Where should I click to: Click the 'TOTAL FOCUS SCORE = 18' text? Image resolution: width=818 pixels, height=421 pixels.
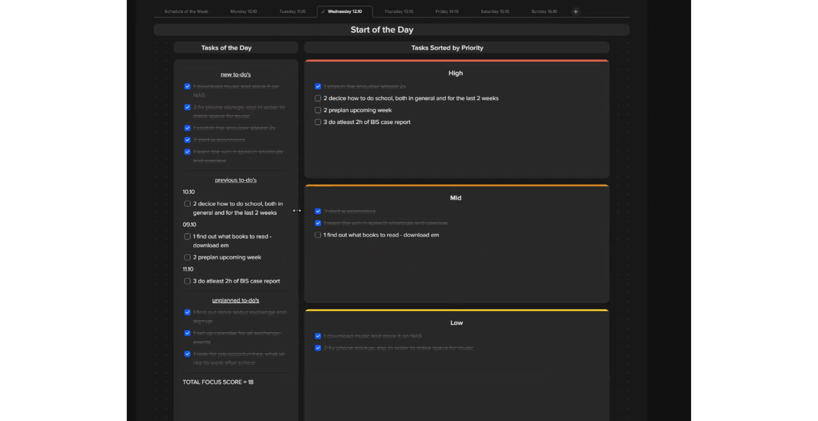[x=218, y=382]
